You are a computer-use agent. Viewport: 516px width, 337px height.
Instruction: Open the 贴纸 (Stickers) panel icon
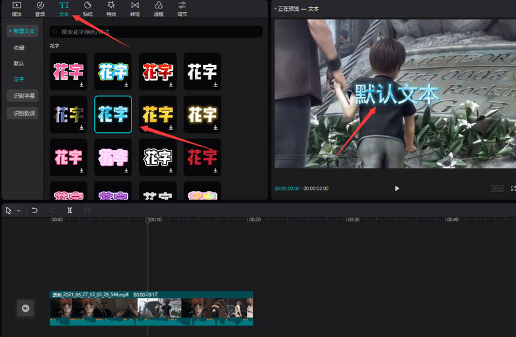click(x=88, y=8)
